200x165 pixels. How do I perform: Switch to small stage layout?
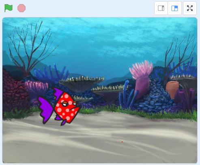tap(161, 8)
